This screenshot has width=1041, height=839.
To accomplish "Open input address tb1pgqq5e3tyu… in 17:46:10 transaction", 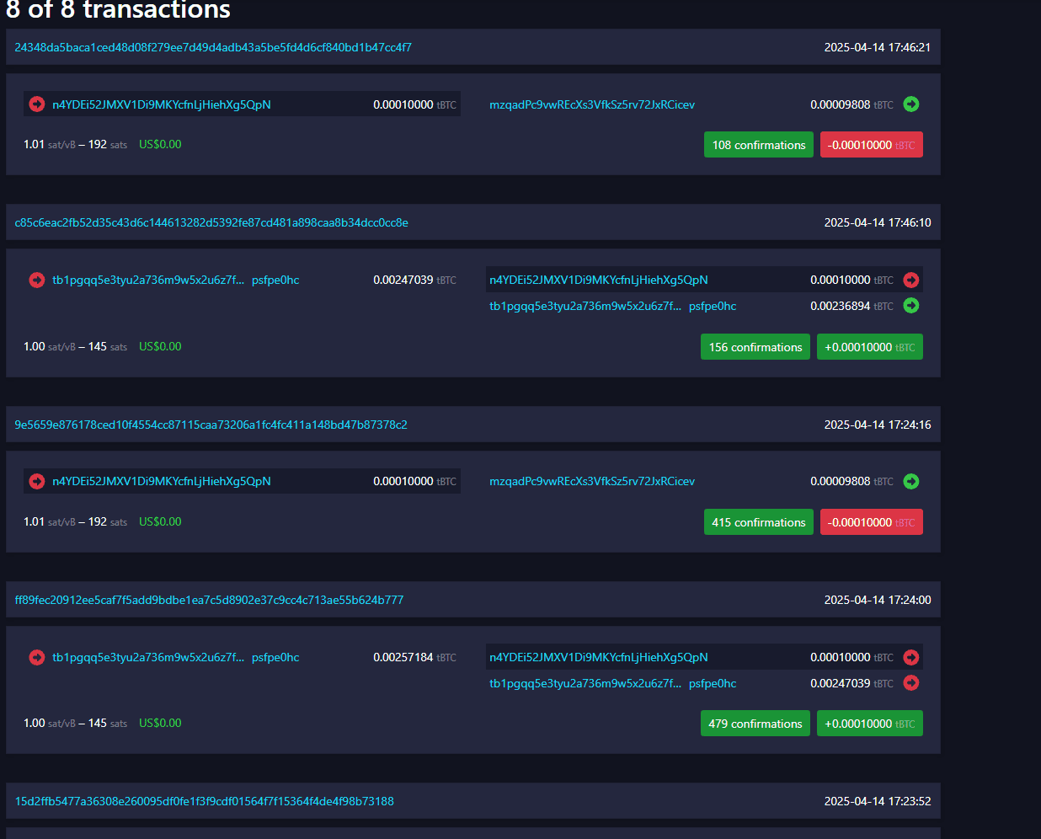I will tap(176, 280).
